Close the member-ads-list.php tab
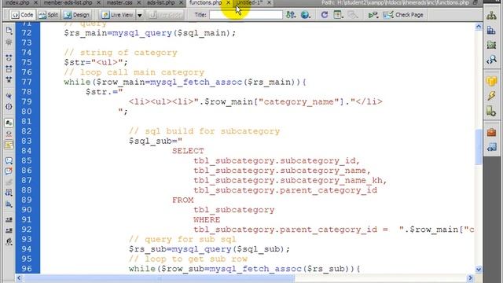Screen dimensions: 503x283 tap(98, 2)
